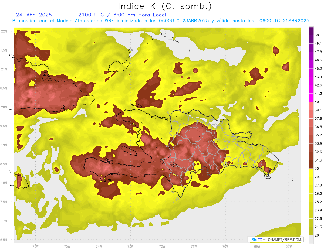
Task: Click the "75W" longitude label
Action: tap(67, 246)
